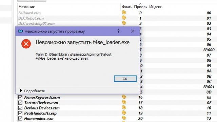Click flag icon for TortureDevices.esm
The width and height of the screenshot is (217, 122).
[124, 102]
